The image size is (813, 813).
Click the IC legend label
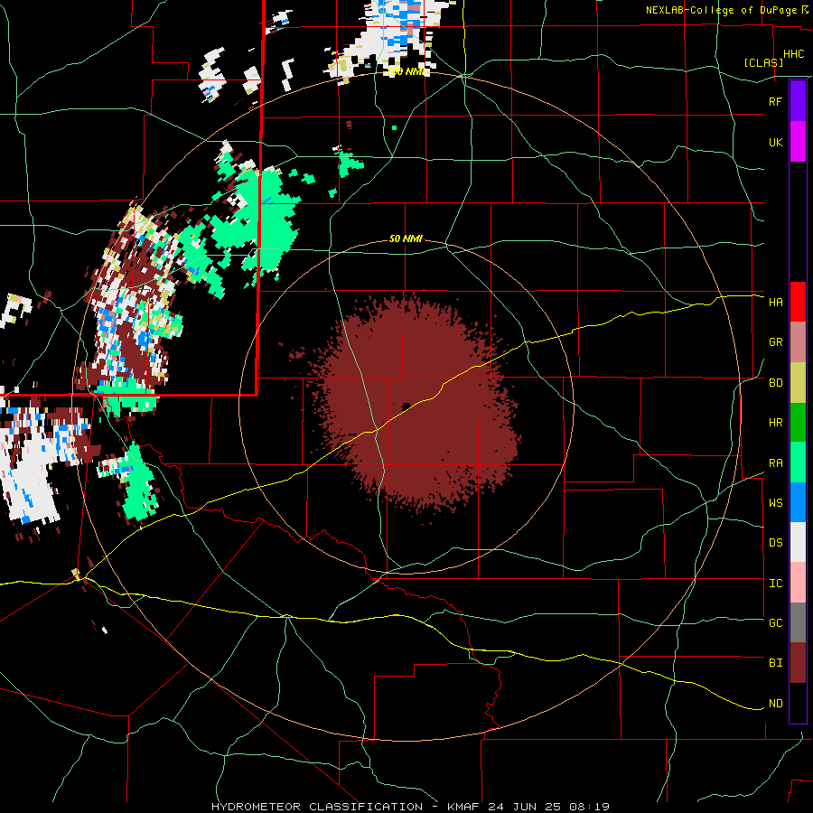click(775, 584)
